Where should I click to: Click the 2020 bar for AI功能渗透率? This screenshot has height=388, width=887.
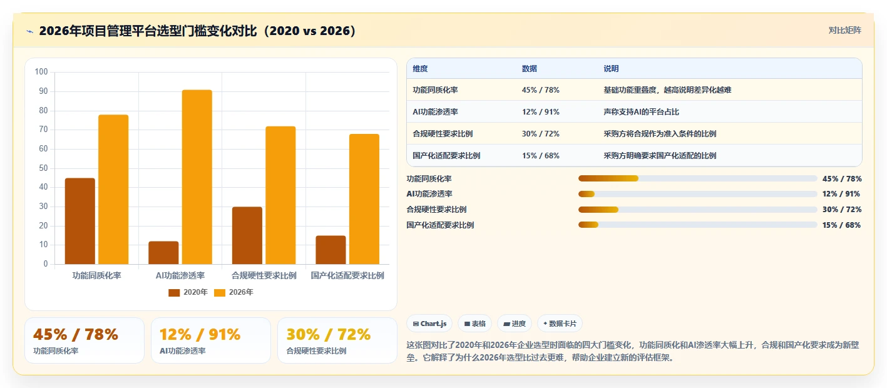pyautogui.click(x=163, y=253)
